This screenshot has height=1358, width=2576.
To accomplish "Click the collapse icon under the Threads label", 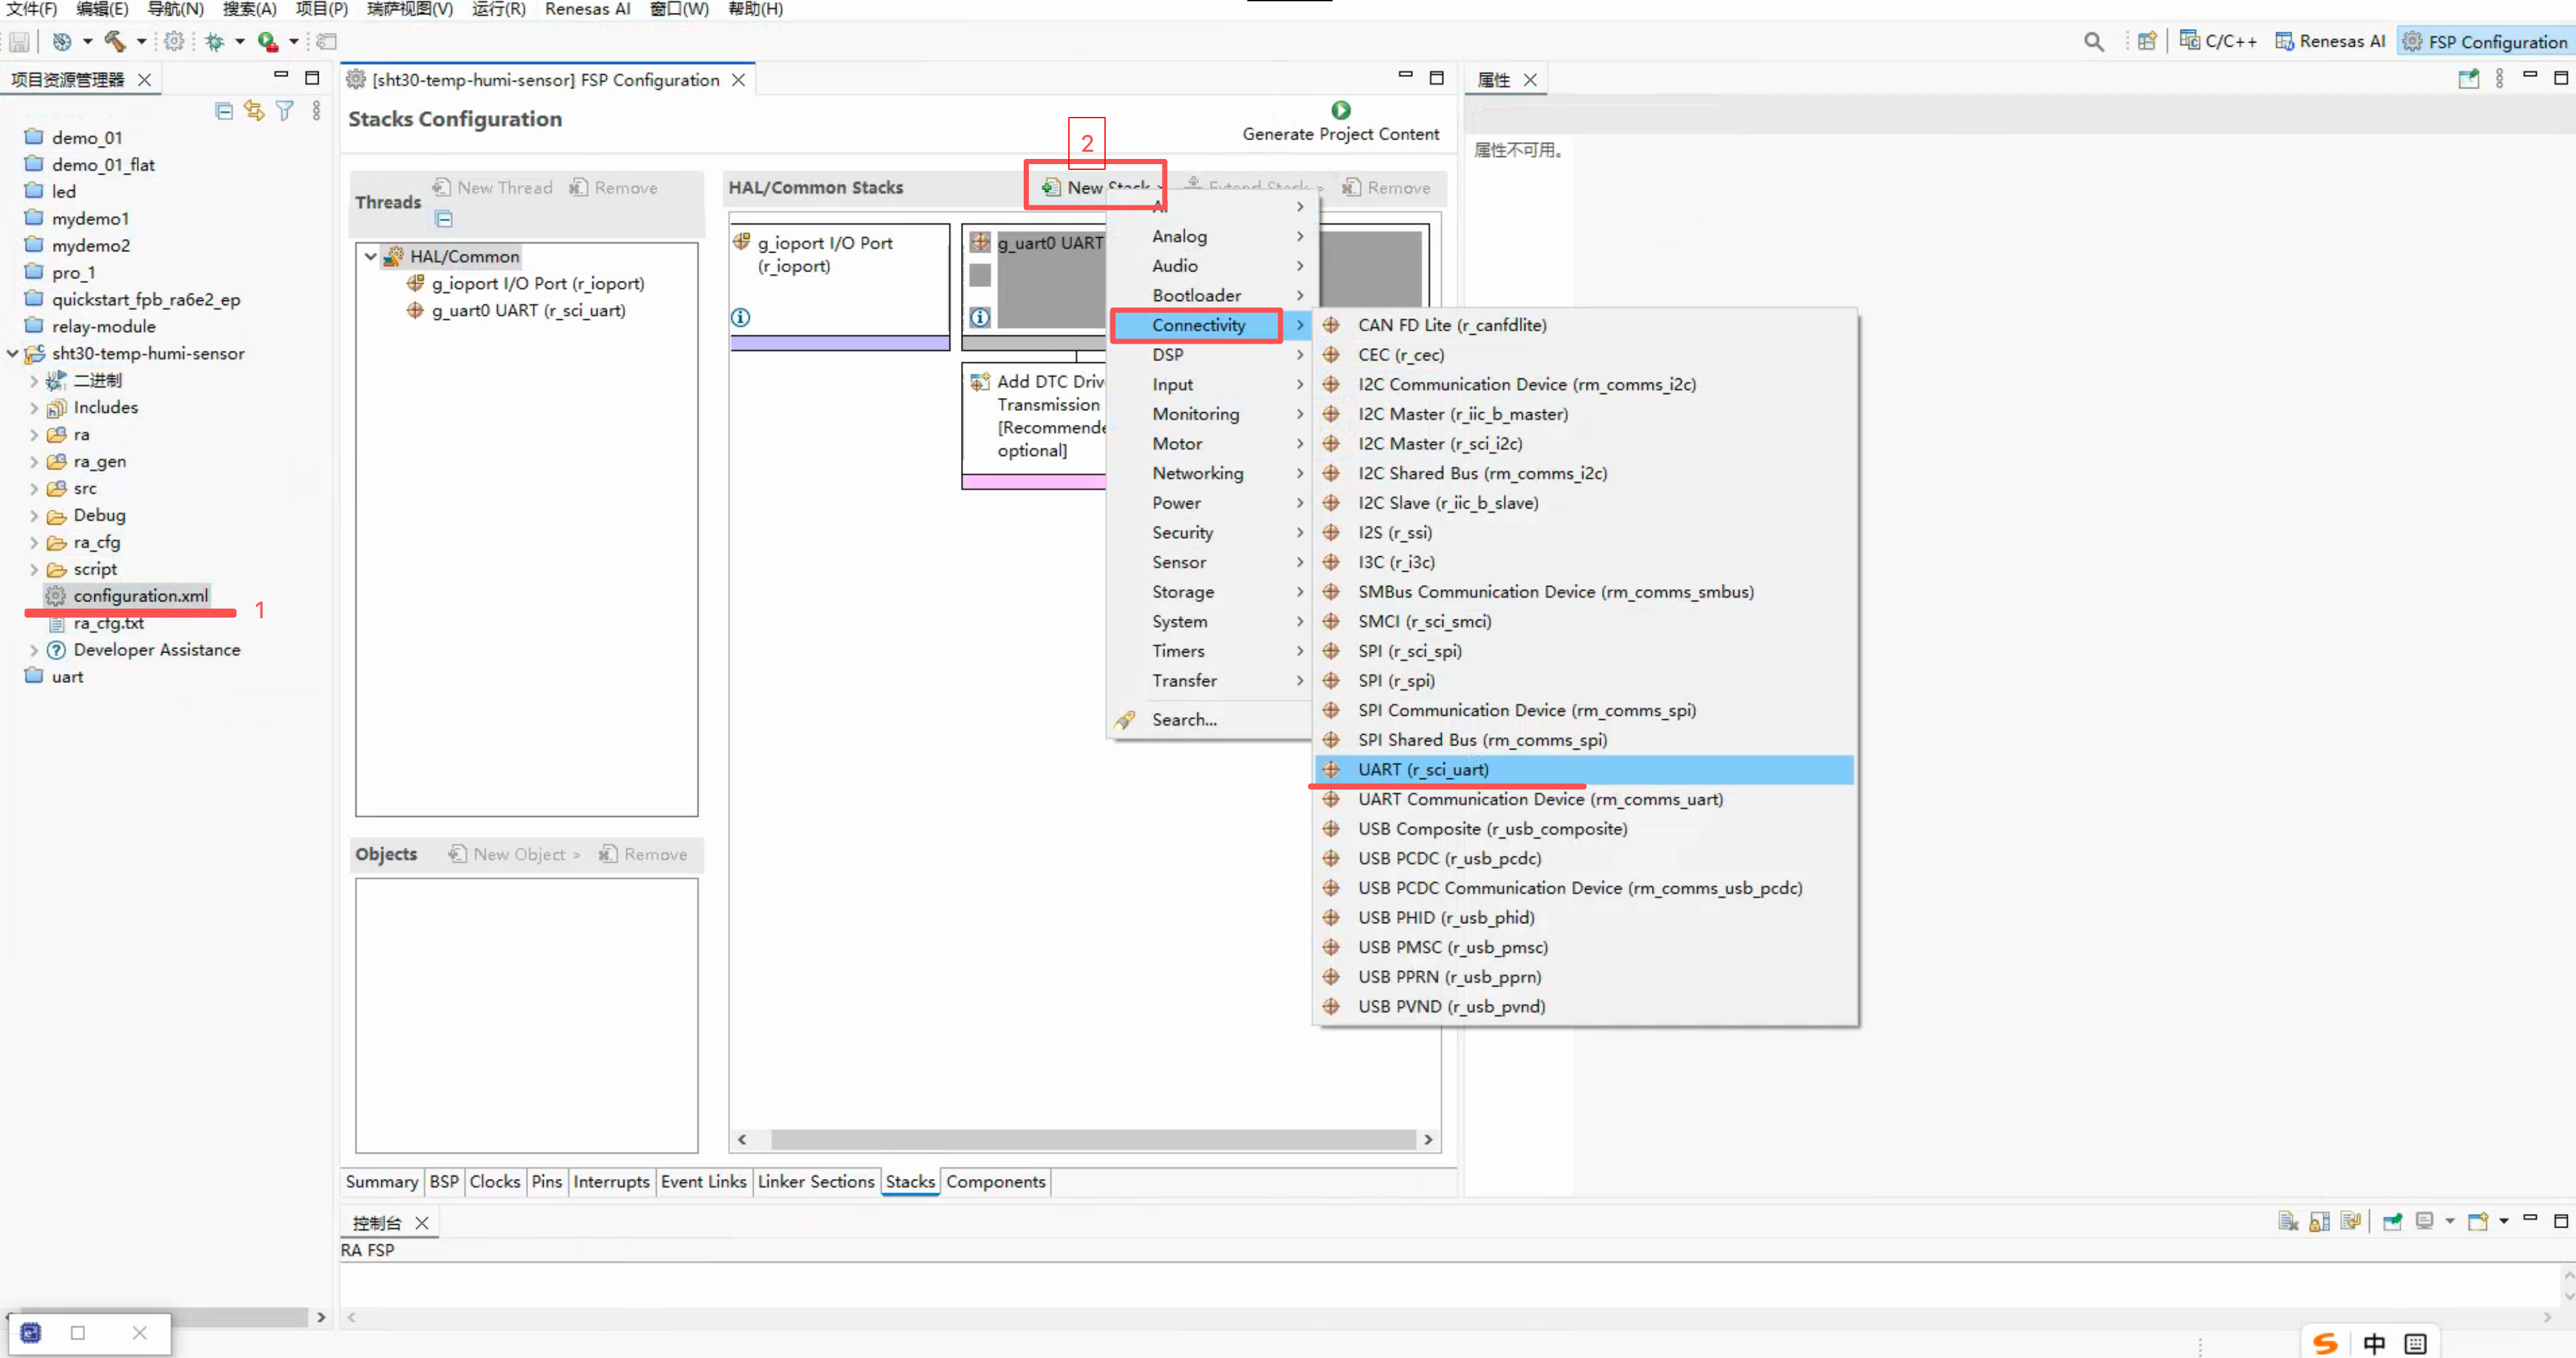I will [444, 219].
